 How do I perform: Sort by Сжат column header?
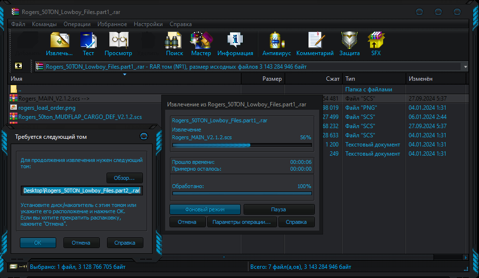tap(313, 79)
